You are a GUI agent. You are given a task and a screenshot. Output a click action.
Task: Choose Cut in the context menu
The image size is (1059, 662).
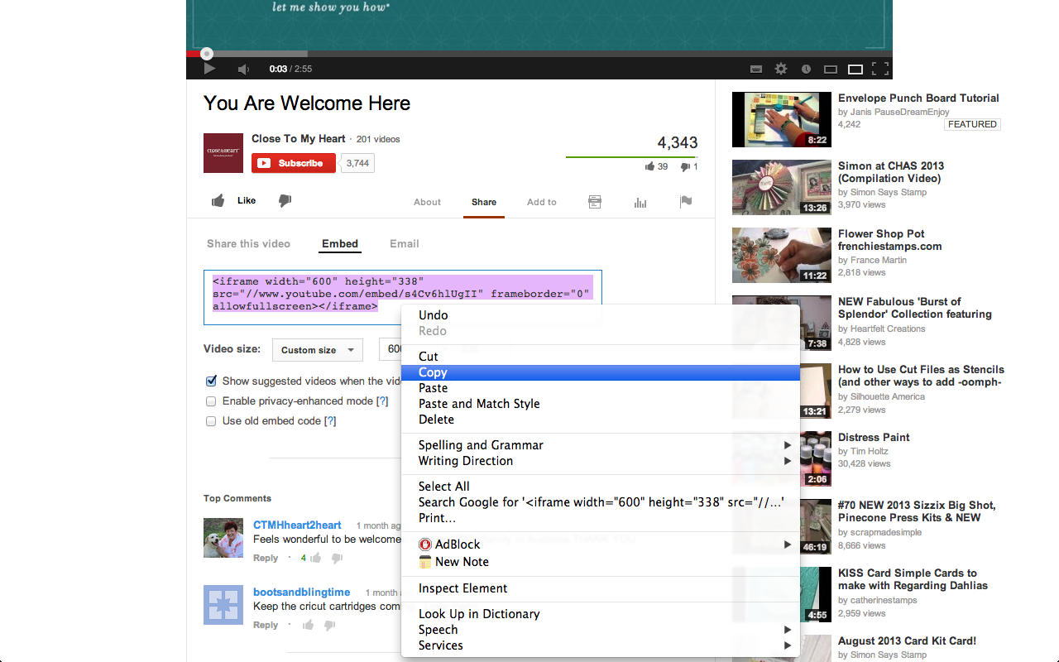click(x=600, y=357)
